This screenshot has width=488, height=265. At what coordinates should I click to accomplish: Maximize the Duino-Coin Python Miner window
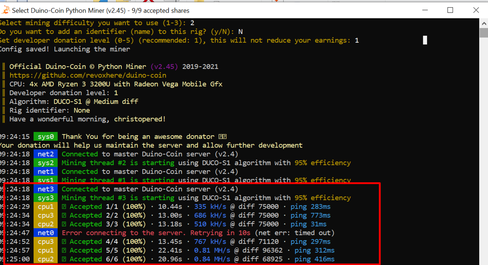coord(450,10)
